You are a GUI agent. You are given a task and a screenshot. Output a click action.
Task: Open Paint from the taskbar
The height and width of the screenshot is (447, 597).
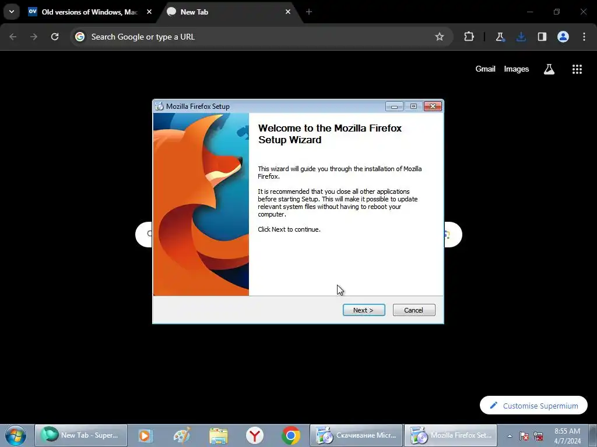[x=182, y=435]
